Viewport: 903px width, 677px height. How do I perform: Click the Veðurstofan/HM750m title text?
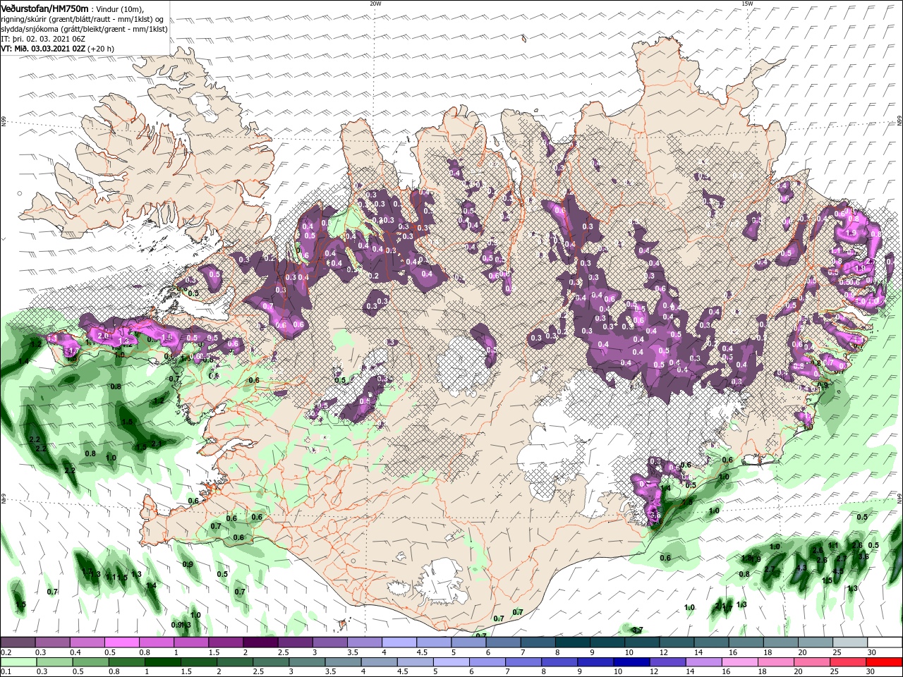pos(44,8)
